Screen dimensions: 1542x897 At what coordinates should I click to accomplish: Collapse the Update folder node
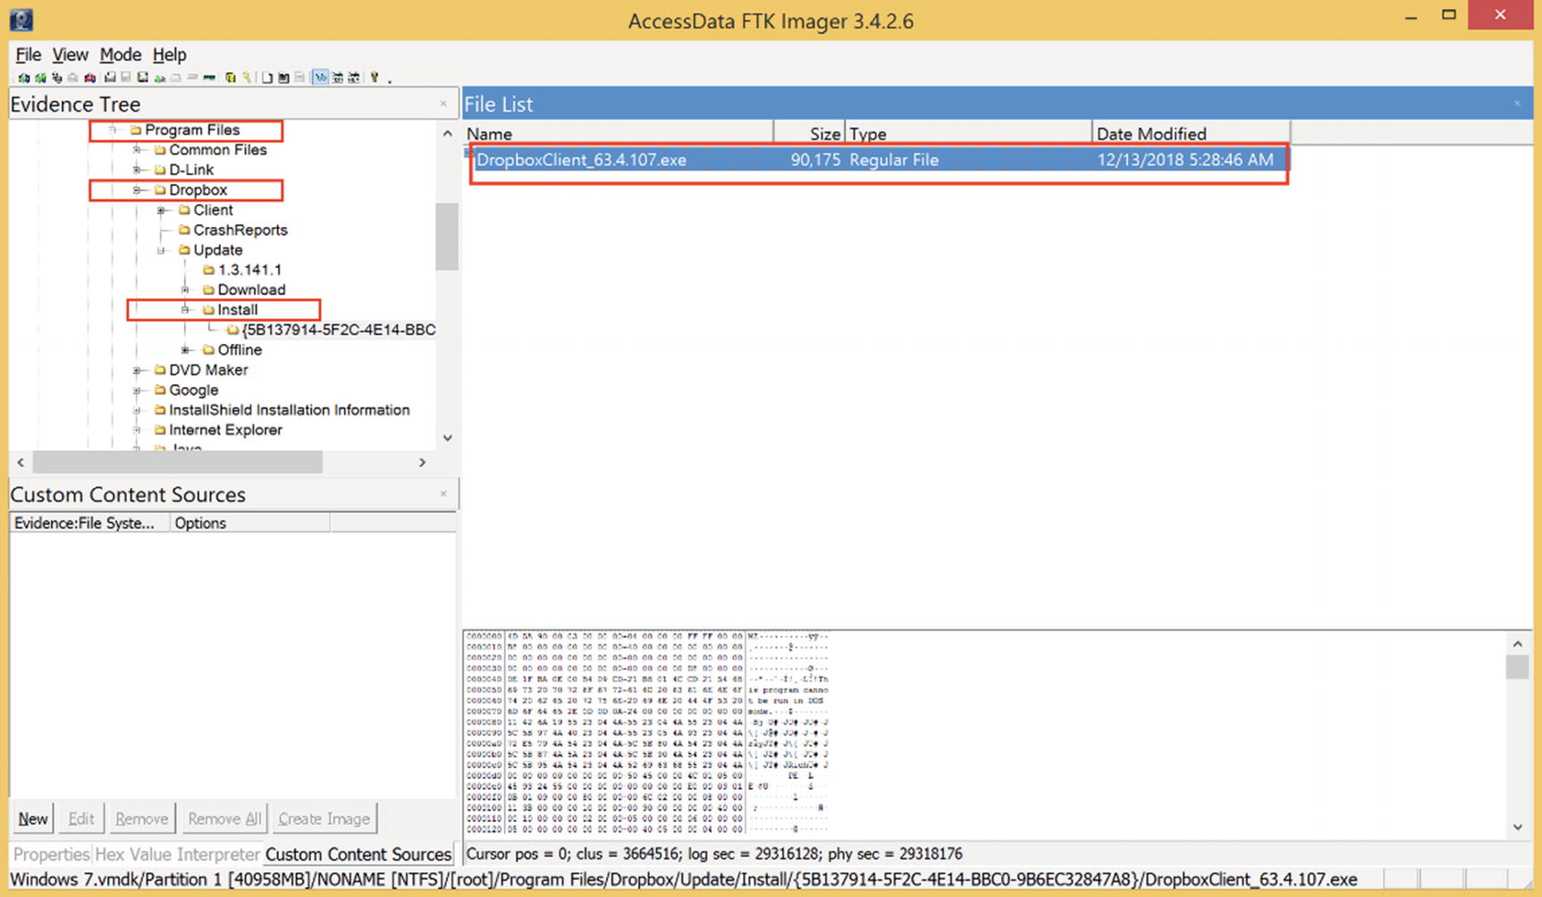click(161, 250)
